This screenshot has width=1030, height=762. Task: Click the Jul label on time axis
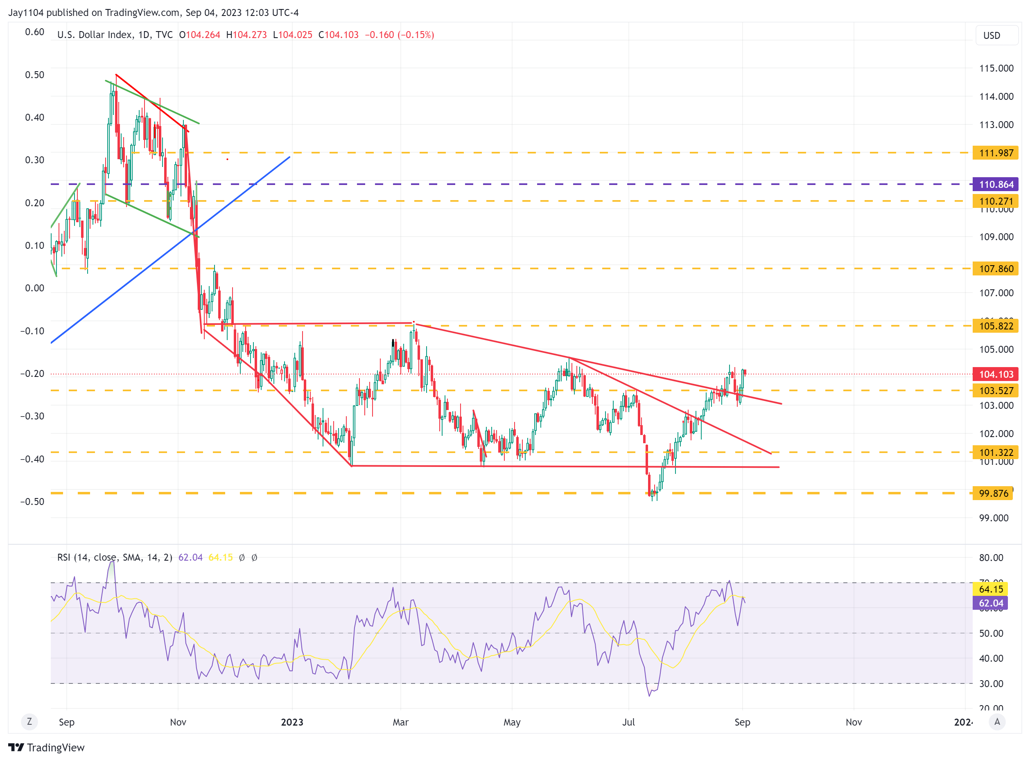(x=628, y=722)
